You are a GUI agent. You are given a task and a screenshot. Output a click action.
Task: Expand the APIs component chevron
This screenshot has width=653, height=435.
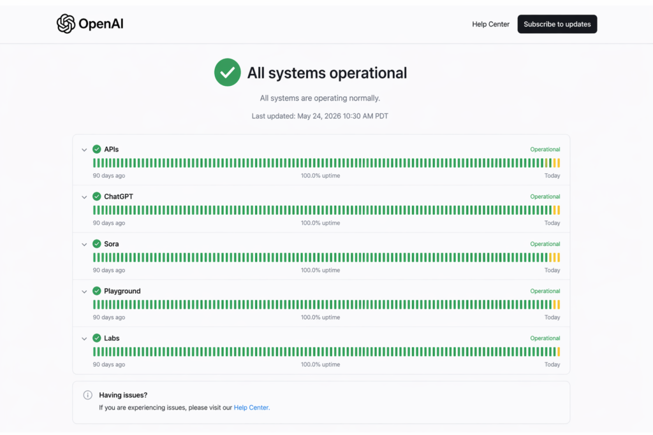pos(84,150)
